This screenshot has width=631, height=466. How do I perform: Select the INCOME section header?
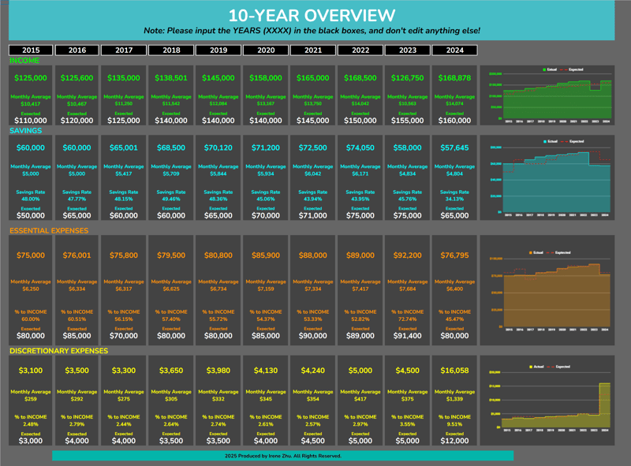pos(24,61)
